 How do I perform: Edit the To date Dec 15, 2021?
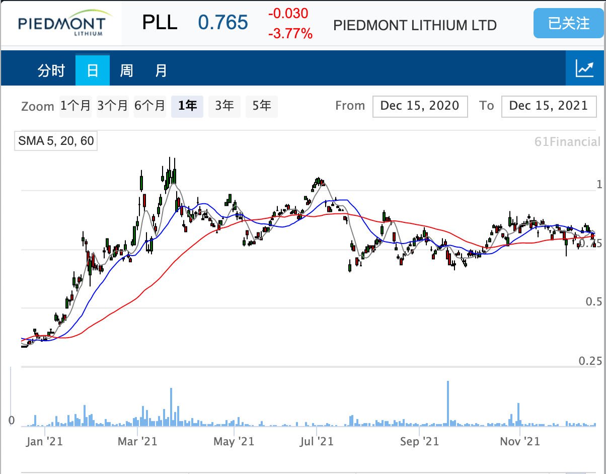point(549,106)
